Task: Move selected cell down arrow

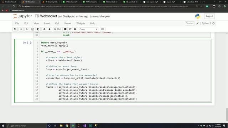Action: point(50,29)
